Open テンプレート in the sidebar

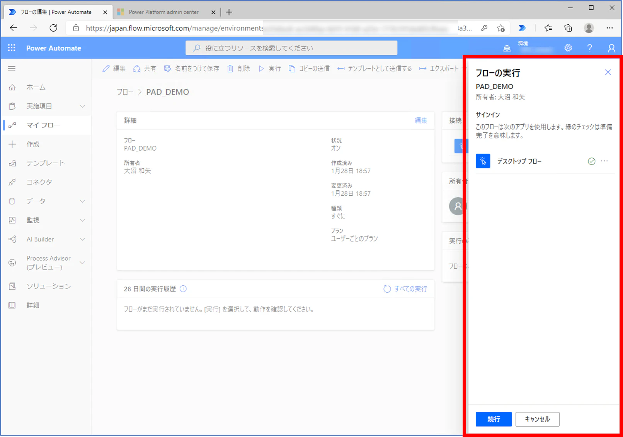click(x=46, y=163)
